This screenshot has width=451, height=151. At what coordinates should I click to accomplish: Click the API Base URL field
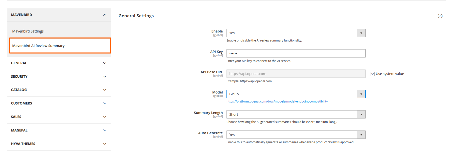(296, 74)
